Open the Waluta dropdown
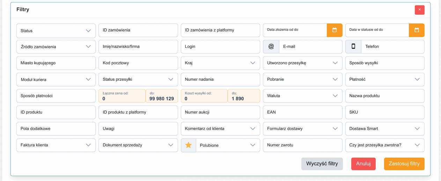 [x=302, y=96]
